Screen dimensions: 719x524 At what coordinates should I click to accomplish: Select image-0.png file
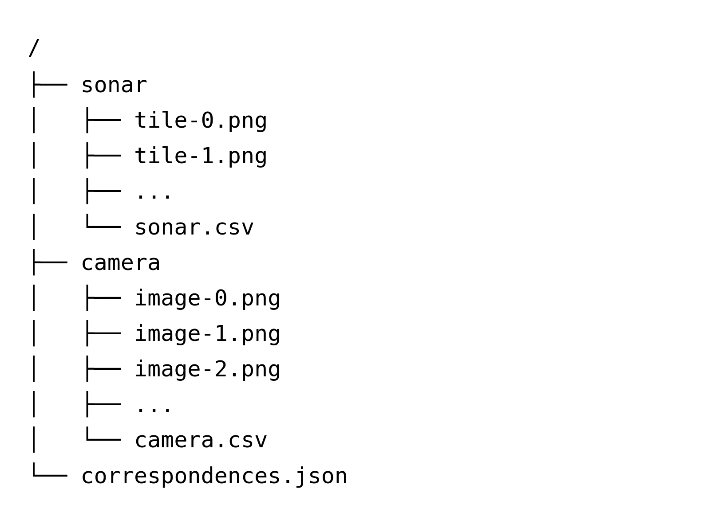tap(207, 298)
